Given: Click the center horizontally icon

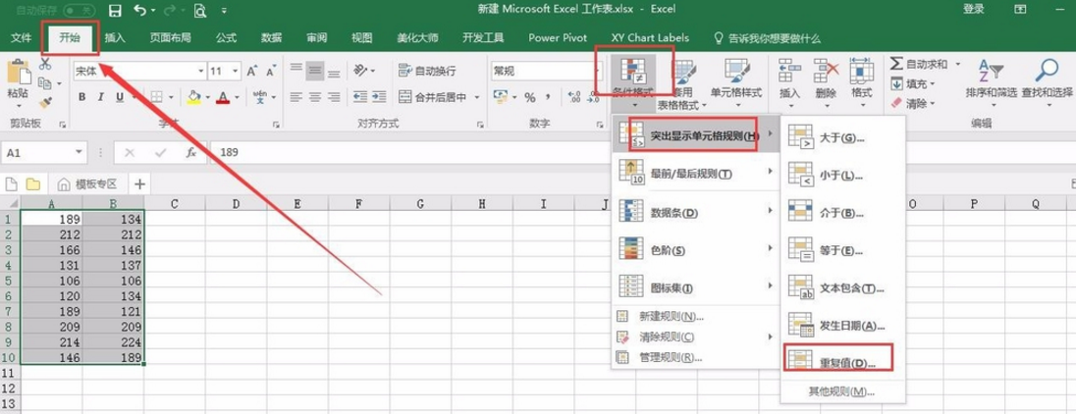Looking at the screenshot, I should 315,97.
